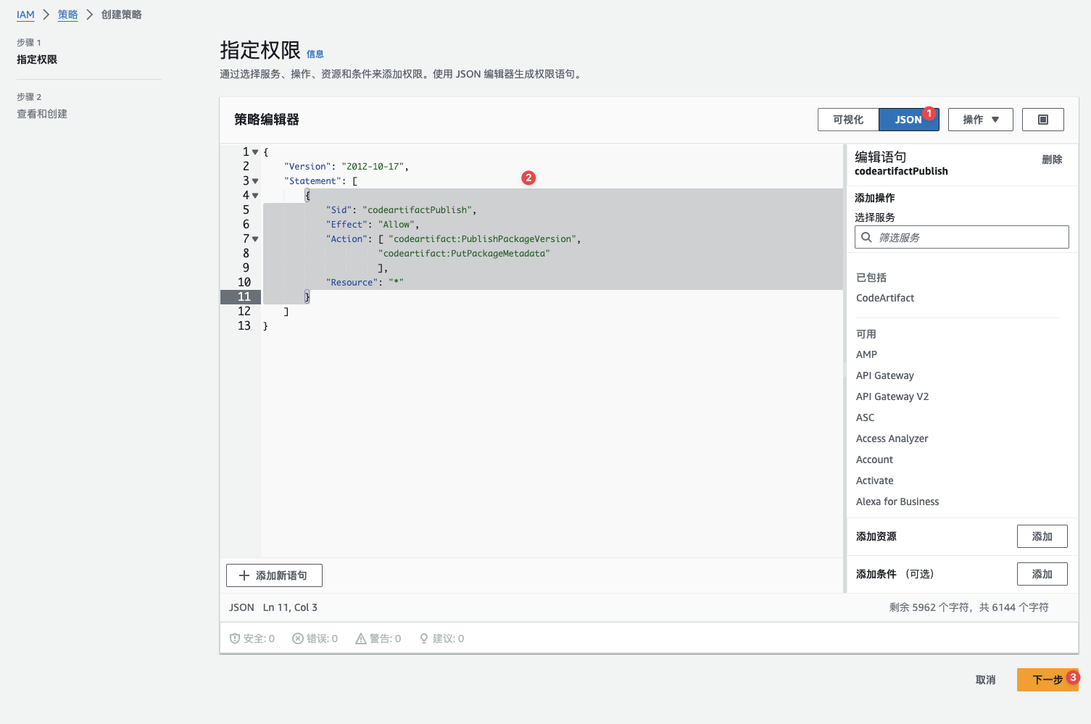Select the ASC service

[866, 417]
